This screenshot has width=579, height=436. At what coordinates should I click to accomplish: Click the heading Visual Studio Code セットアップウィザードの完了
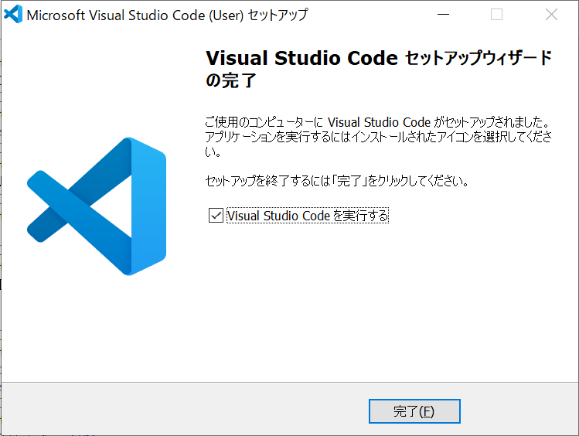379,69
